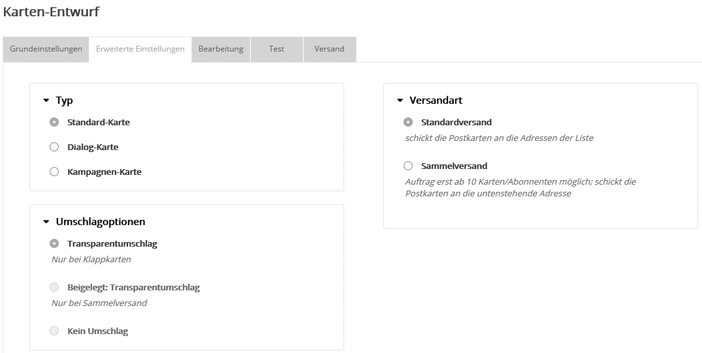This screenshot has width=702, height=353.
Task: Select the Kein Umschlag option
Action: pos(54,331)
